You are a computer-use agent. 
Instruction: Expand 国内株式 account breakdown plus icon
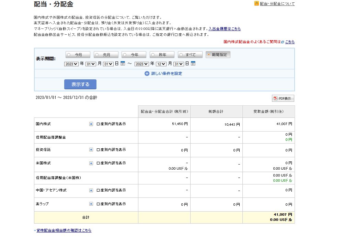(x=91, y=124)
